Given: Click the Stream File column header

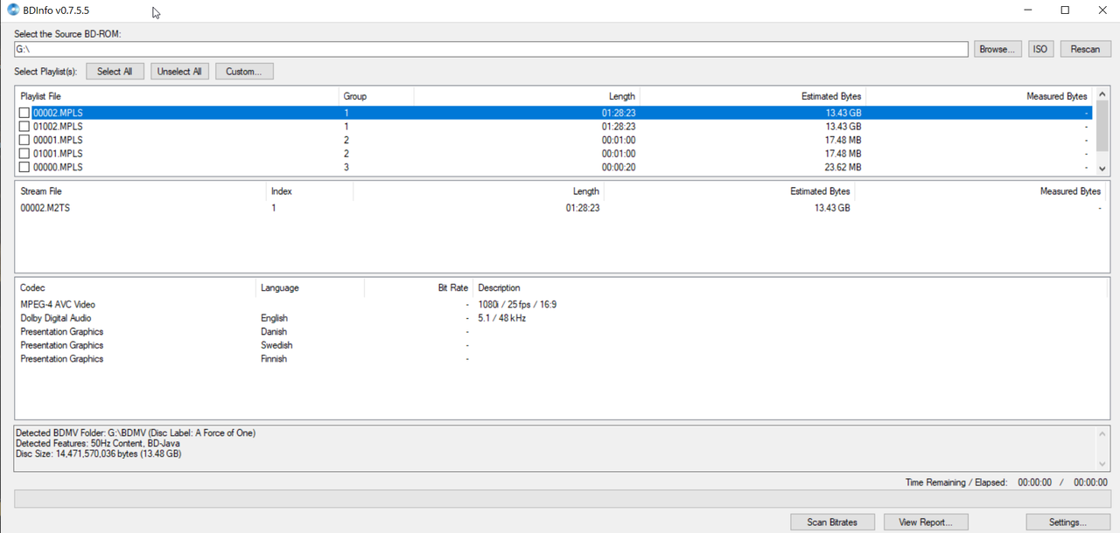Looking at the screenshot, I should pos(140,191).
